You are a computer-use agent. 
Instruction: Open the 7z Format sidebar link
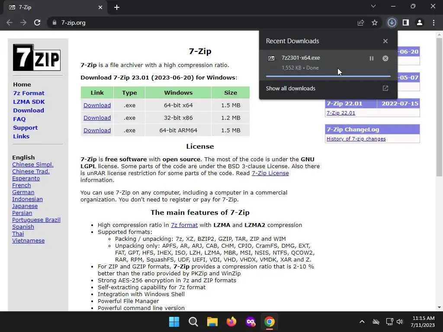[x=29, y=93]
